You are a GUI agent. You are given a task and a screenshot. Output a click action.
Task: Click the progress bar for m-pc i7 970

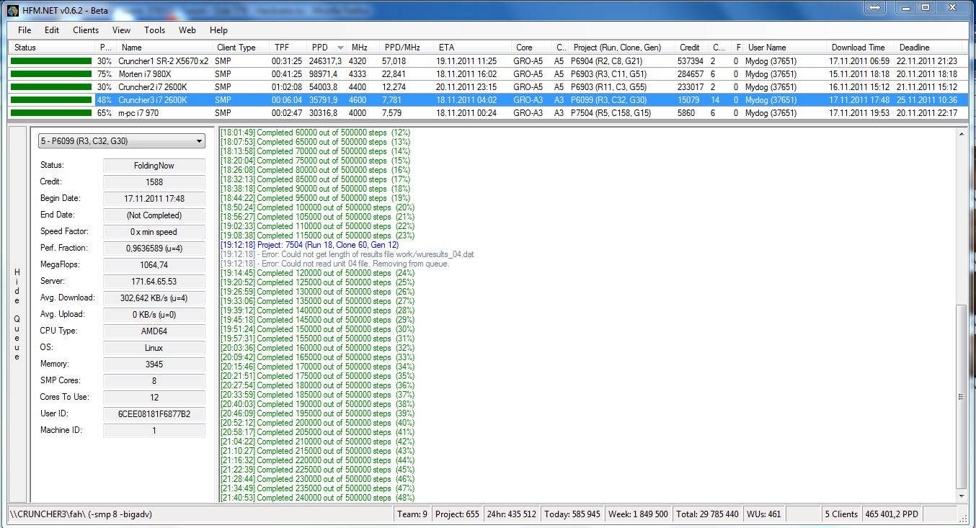[51, 113]
